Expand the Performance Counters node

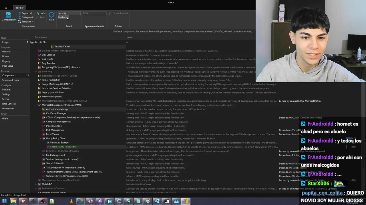36,188
